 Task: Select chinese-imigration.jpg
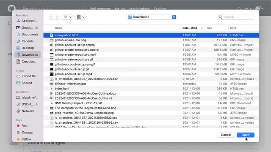(x=151, y=84)
